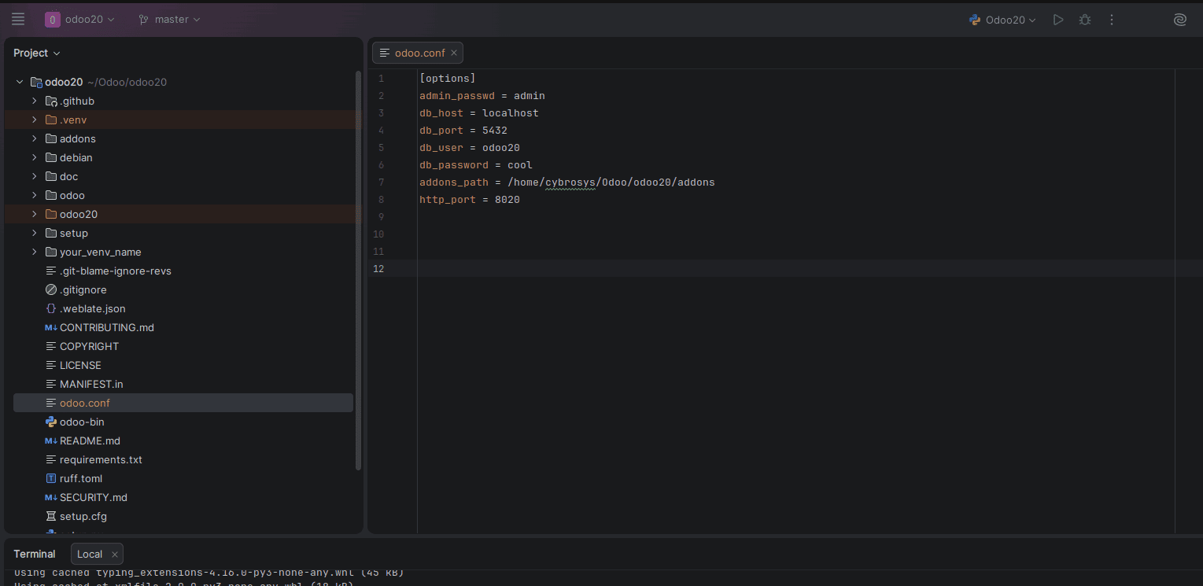Select the doc folder row
Image resolution: width=1203 pixels, height=586 pixels.
(183, 176)
